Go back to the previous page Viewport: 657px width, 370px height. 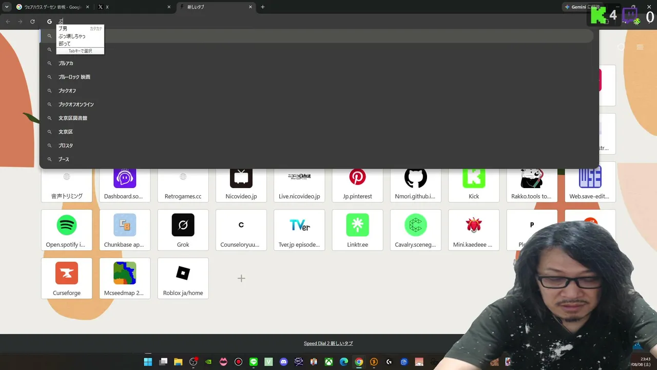pyautogui.click(x=8, y=22)
